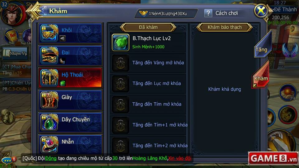The height and width of the screenshot is (168, 299).
Task: Choose the Hộ Thoái equipment item
Action: point(70,78)
